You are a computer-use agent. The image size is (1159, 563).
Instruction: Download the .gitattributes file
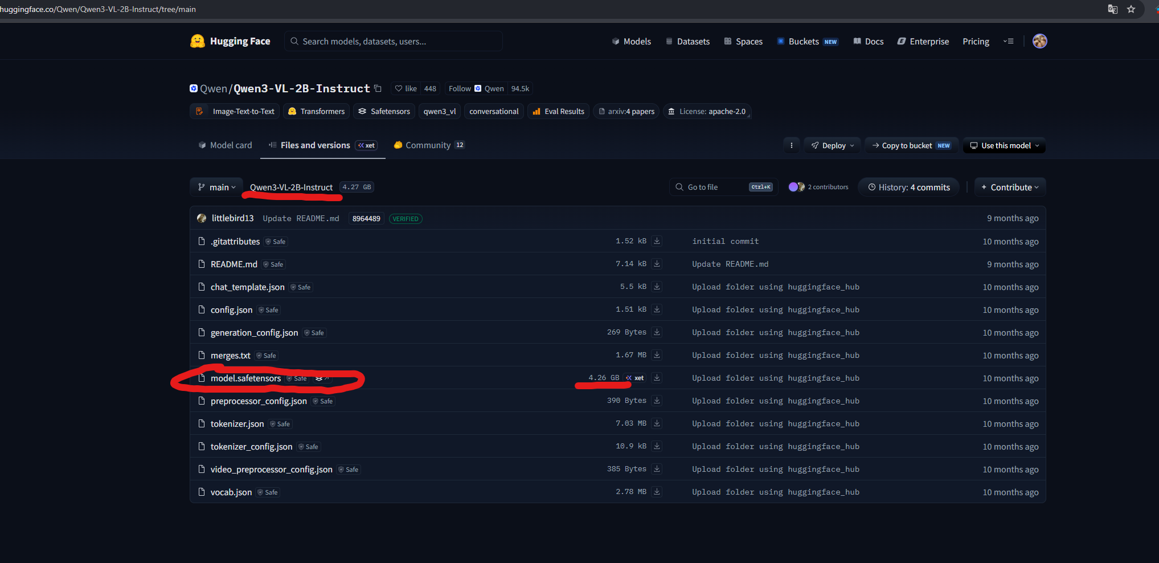(x=657, y=241)
